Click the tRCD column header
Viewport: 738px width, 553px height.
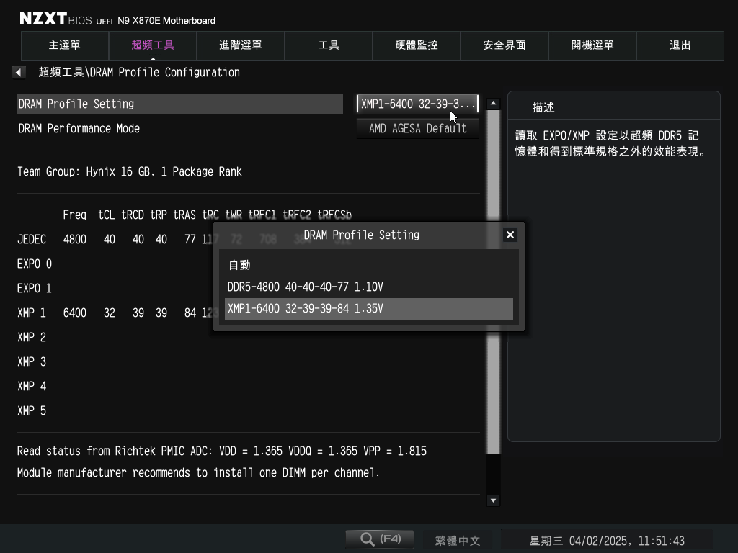(133, 215)
